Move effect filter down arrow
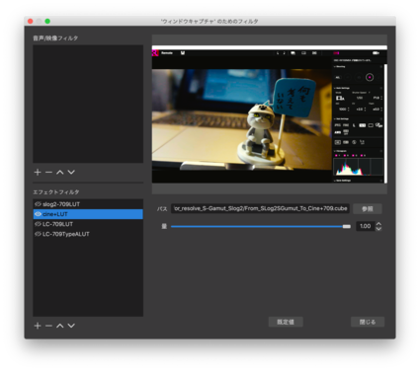Screen dimensions: 420x371 [71, 326]
